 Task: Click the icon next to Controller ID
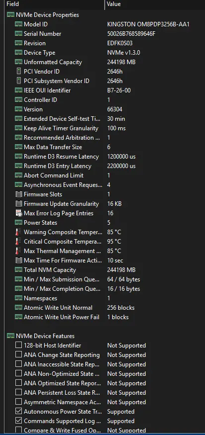[x=18, y=99]
